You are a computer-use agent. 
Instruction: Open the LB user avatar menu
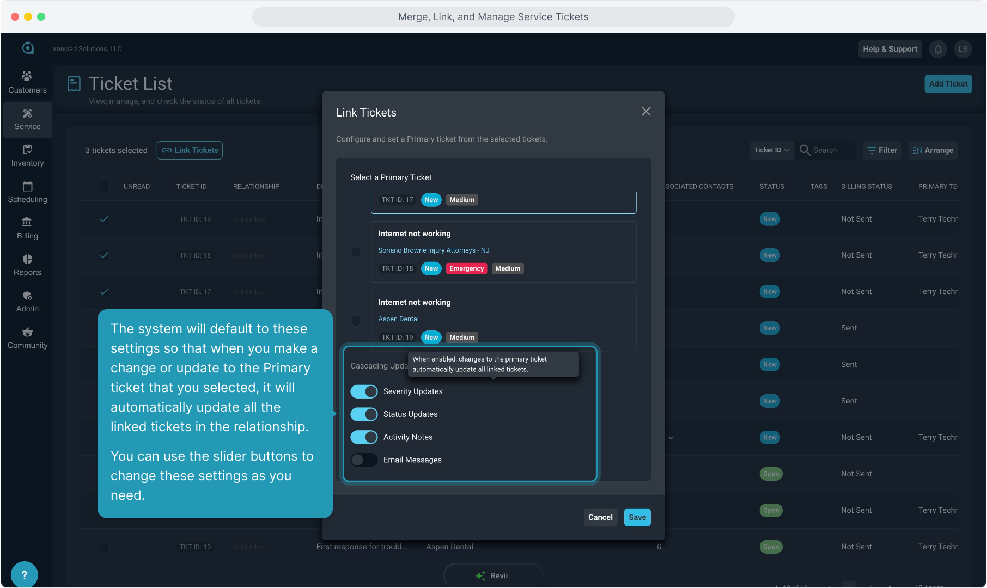coord(963,49)
